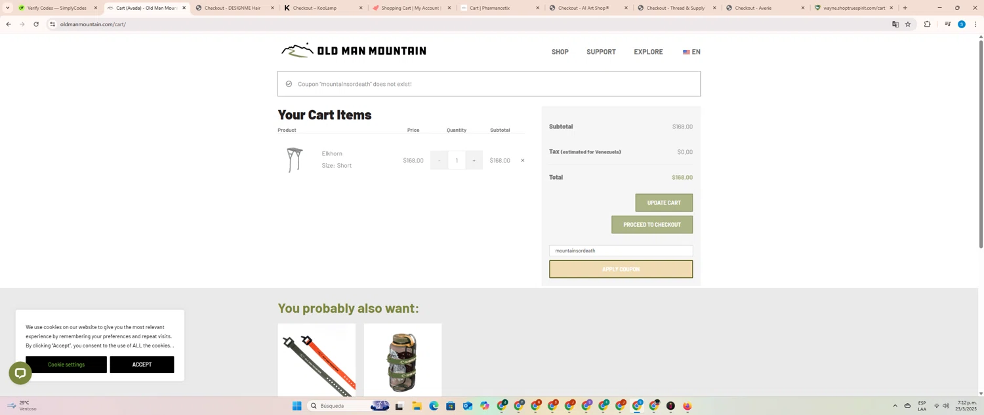Open a new browser tab
984x415 pixels.
coord(905,8)
